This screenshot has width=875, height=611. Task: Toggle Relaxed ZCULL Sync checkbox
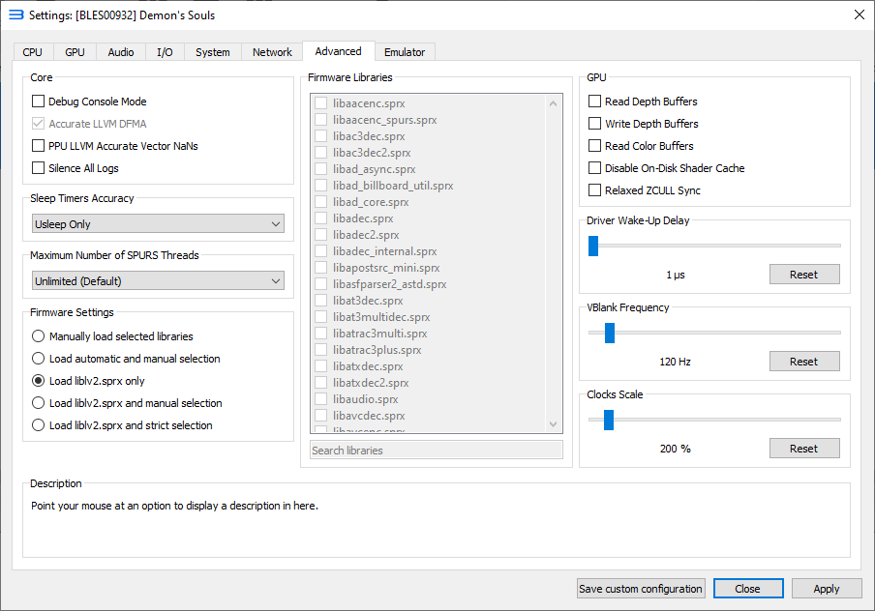pos(595,190)
